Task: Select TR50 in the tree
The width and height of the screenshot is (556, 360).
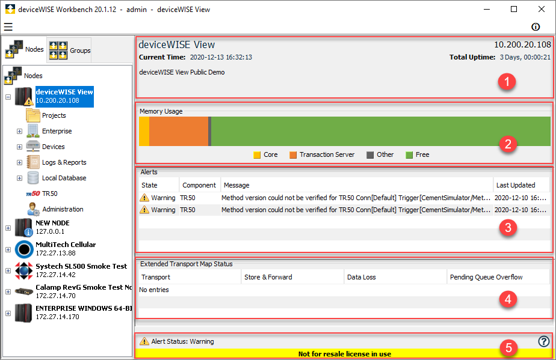Action: click(49, 194)
